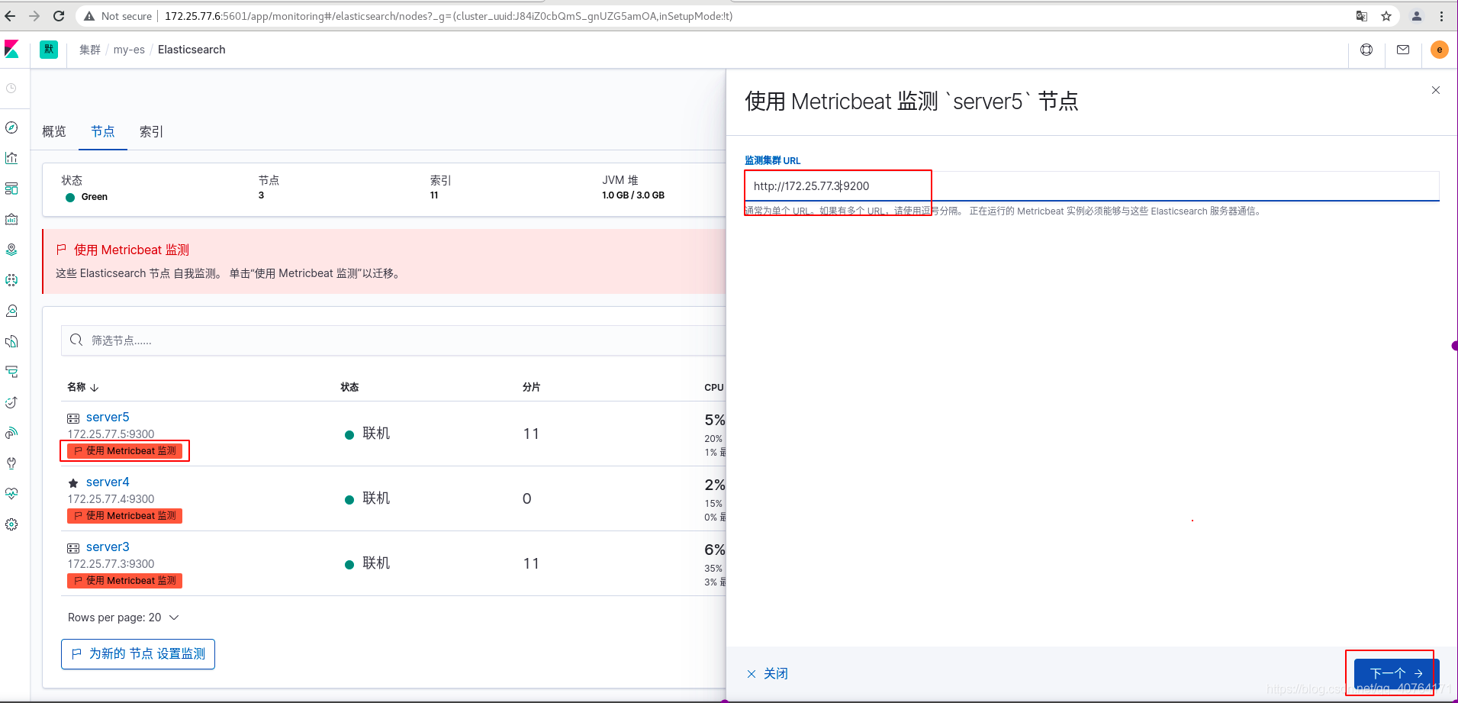Open Dashboard from the sidebar
This screenshot has height=703, width=1458.
pyautogui.click(x=11, y=189)
